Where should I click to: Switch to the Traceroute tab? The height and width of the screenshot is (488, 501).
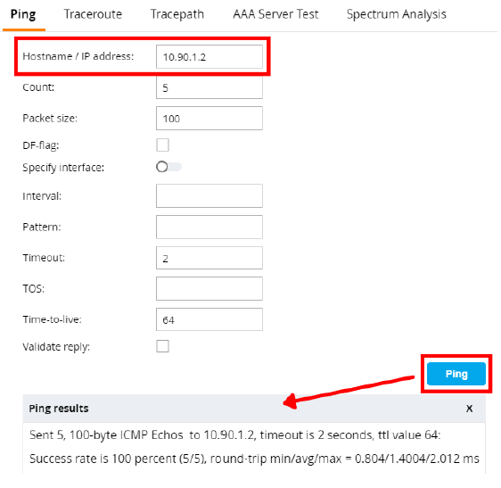(93, 14)
